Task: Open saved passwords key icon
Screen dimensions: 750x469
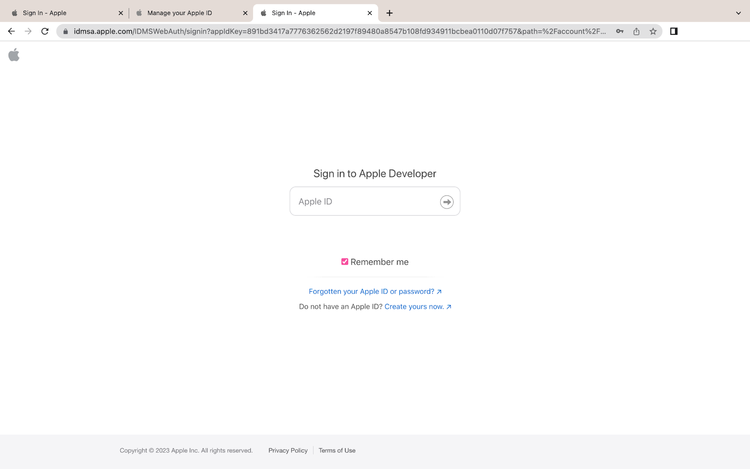Action: [620, 31]
